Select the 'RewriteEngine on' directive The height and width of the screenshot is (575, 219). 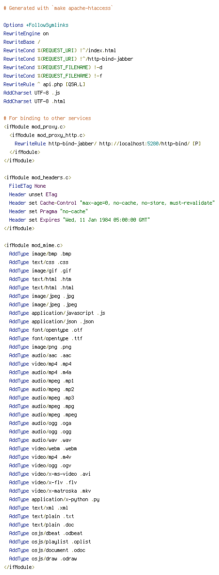pos(26,33)
